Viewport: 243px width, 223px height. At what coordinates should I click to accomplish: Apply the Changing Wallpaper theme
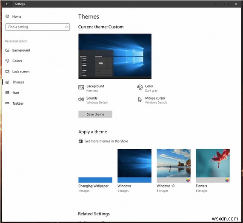point(95,170)
